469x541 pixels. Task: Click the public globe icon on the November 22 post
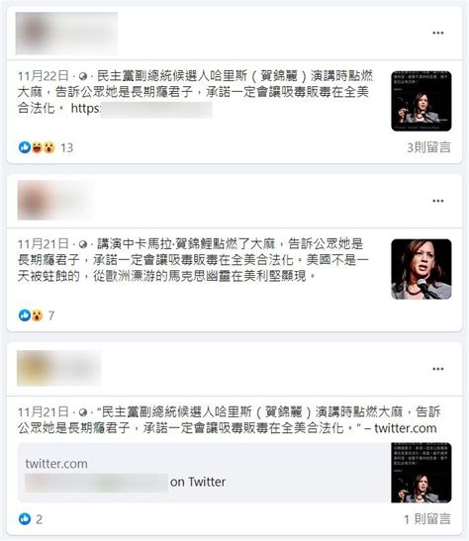coord(83,76)
